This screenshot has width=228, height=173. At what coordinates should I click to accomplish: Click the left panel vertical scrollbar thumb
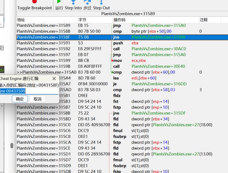[12, 145]
